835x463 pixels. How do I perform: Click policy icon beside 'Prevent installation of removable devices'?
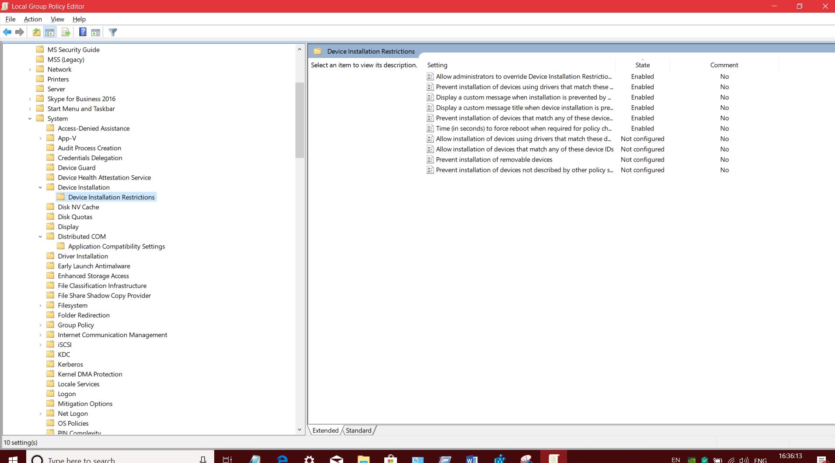coord(431,159)
